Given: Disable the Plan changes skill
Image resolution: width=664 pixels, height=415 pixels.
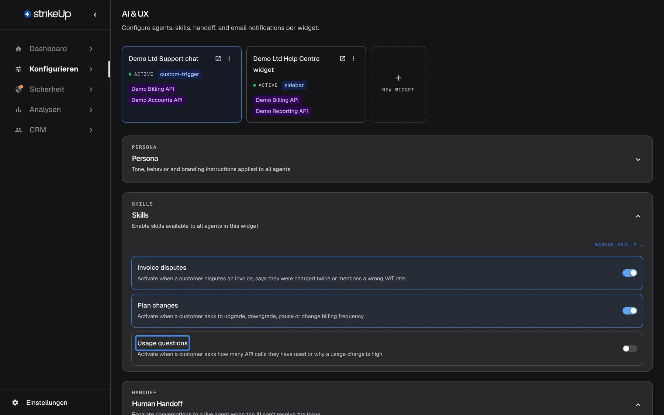Looking at the screenshot, I should click(x=630, y=311).
